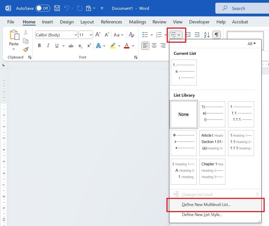The height and width of the screenshot is (226, 269).
Task: Switch to the View tab
Action: 178,22
